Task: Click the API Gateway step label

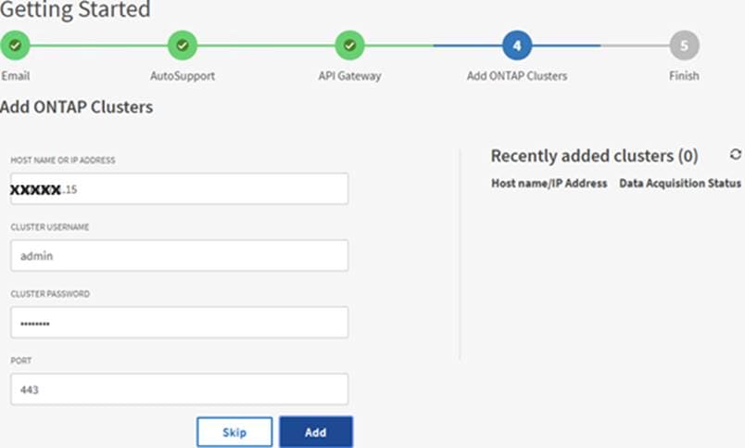Action: (x=349, y=76)
